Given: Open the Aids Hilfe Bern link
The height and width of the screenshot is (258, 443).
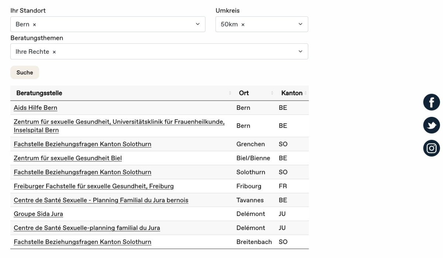Looking at the screenshot, I should pyautogui.click(x=35, y=108).
